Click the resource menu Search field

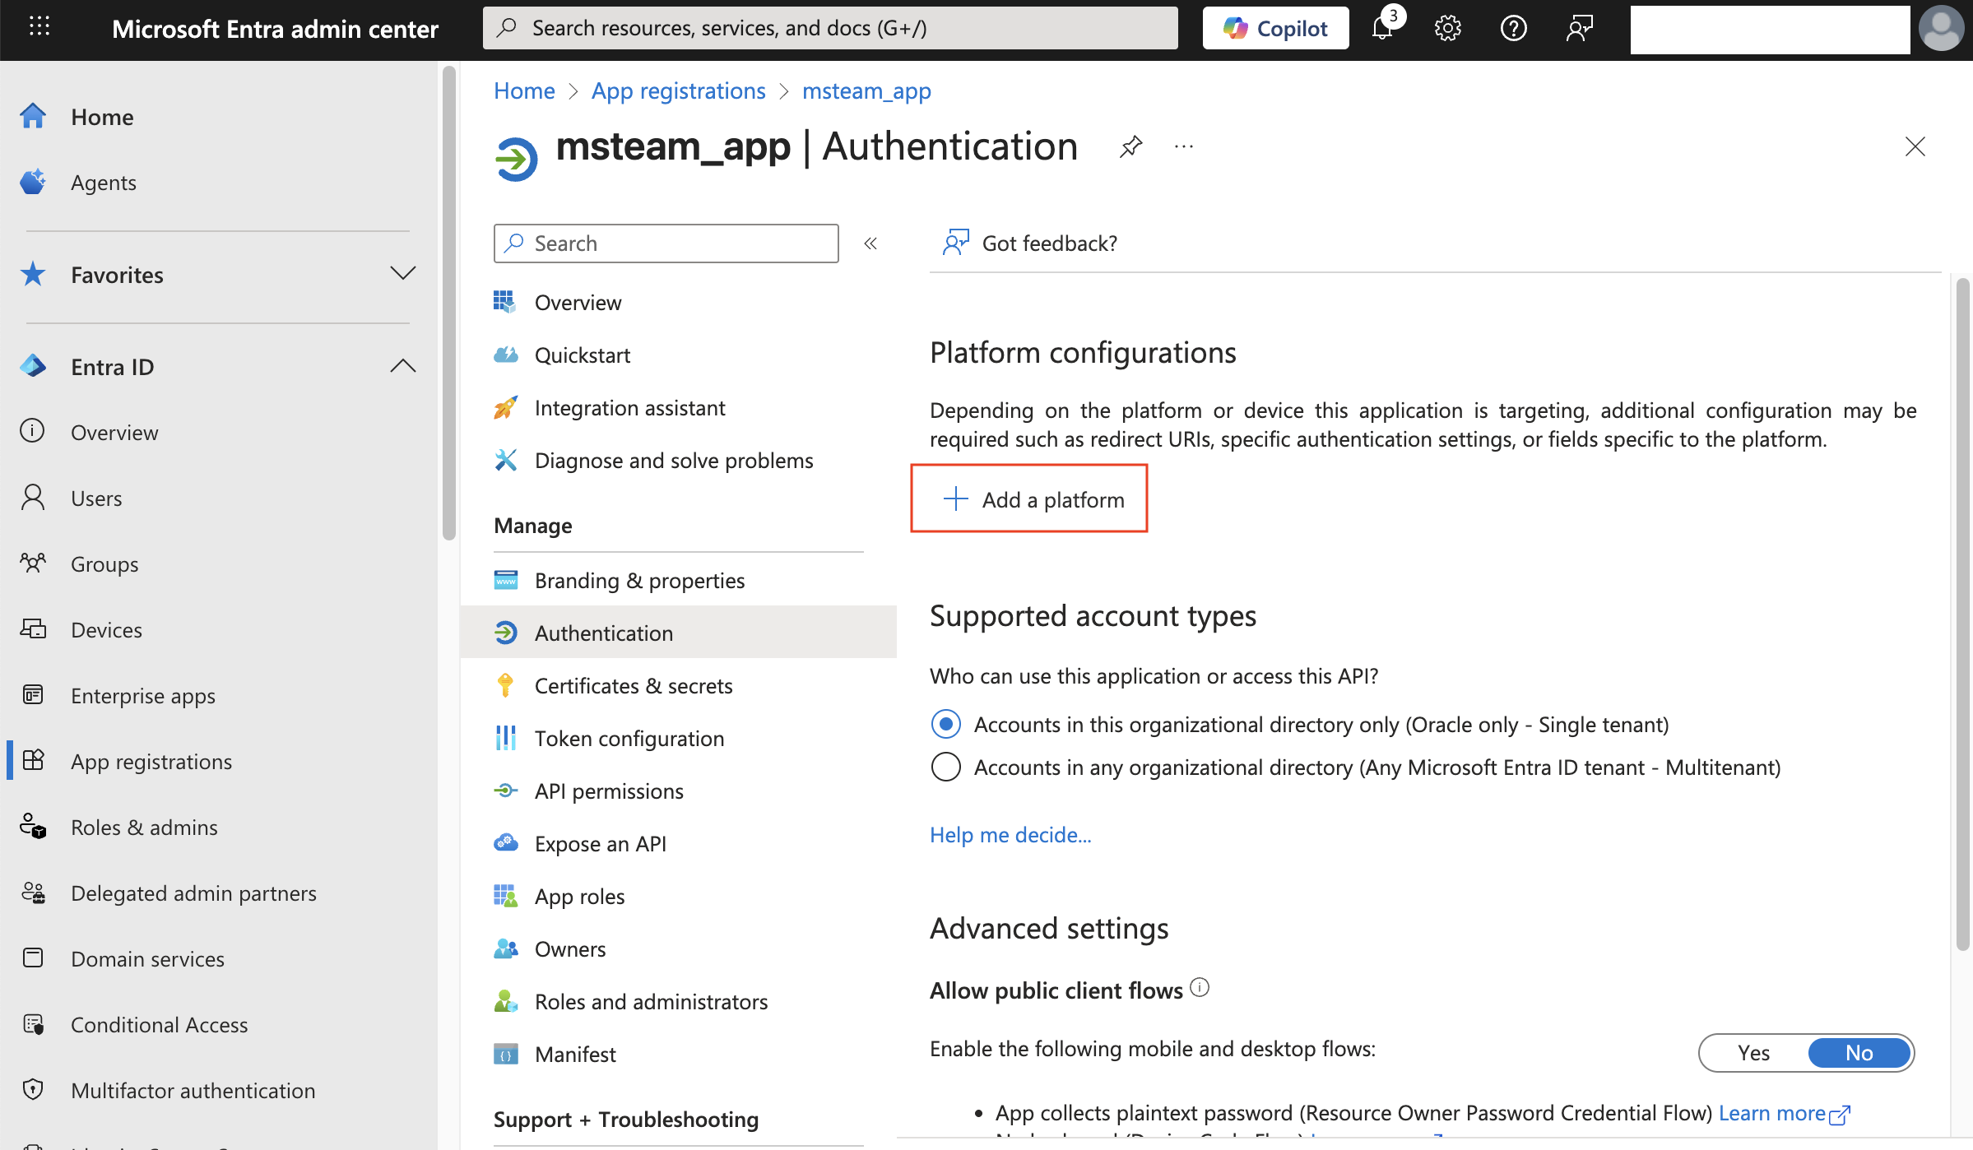click(x=666, y=243)
